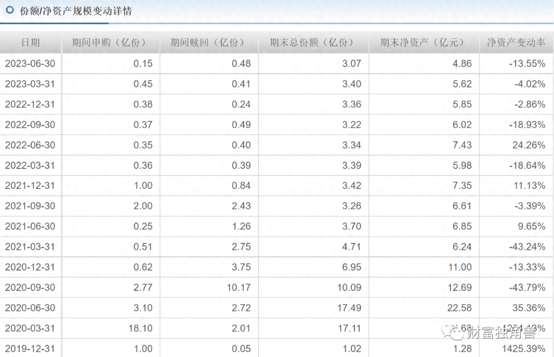Viewport: 554px width, 357px height.
Task: Pick the 2020-03-31 date cell
Action: pos(30,328)
